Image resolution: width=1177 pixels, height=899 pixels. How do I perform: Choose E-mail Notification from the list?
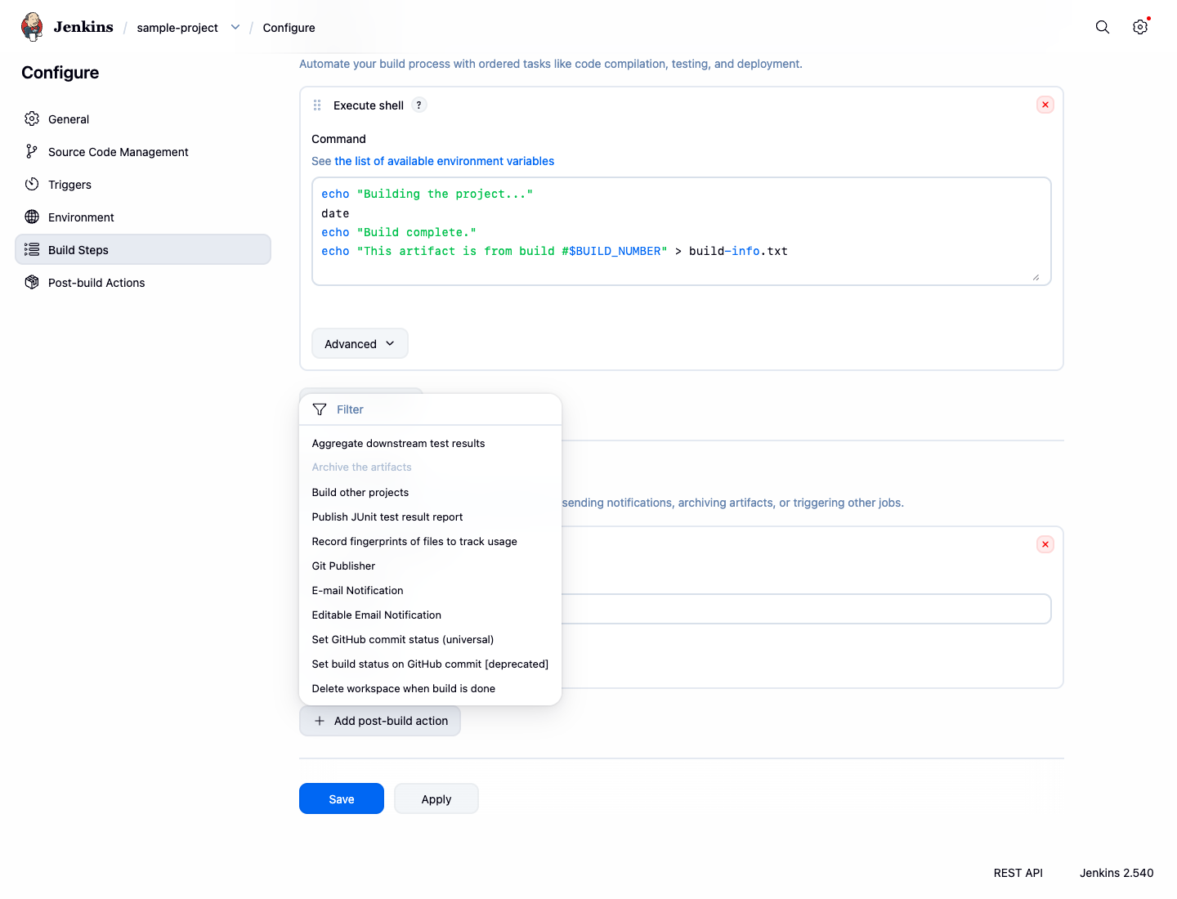pyautogui.click(x=430, y=590)
